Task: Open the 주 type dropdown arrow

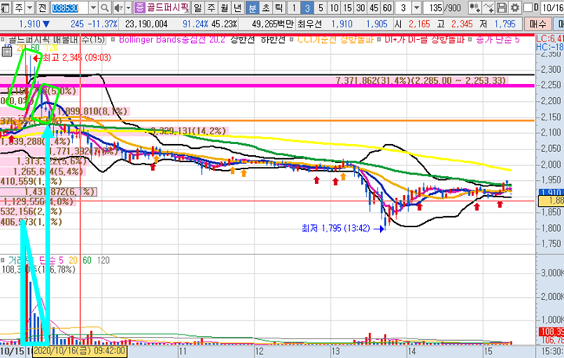Action: coord(30,8)
